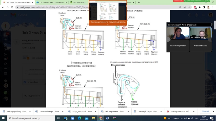Launch Microsoft Edge from the taskbar
216x121 pixels.
(80, 118)
